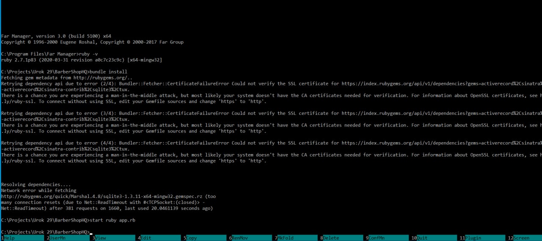Click the 'Copyright © 1996-2000 Eugene Roshal' line
542x241 pixels.
pyautogui.click(x=92, y=42)
